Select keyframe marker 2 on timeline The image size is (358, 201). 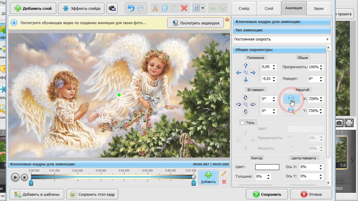193,183
